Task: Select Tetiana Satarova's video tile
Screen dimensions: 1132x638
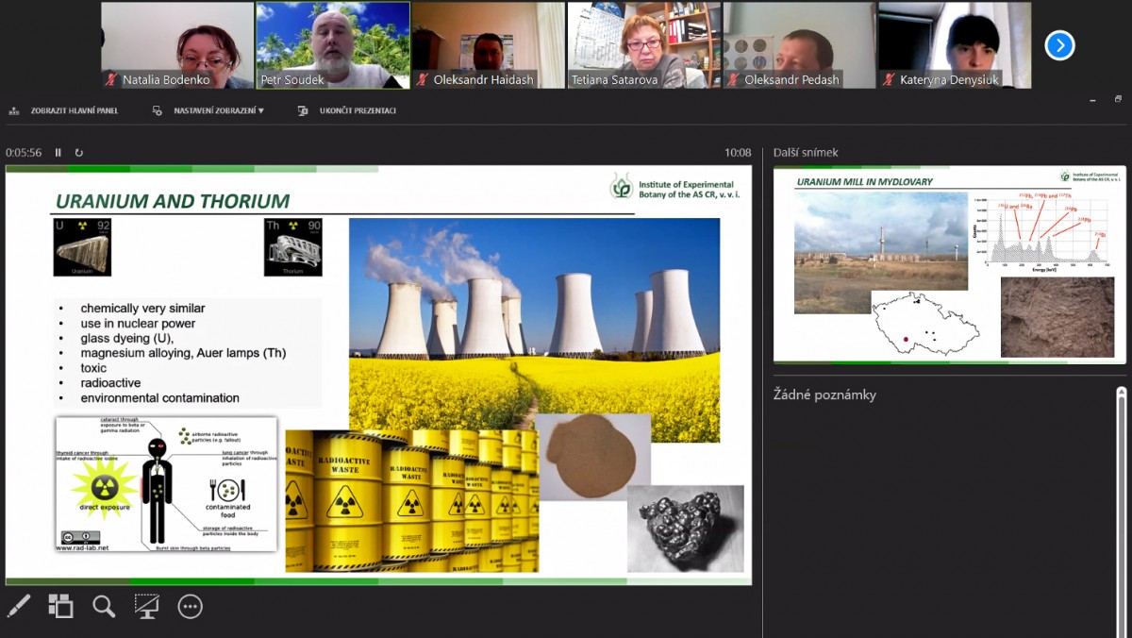Action: [643, 44]
